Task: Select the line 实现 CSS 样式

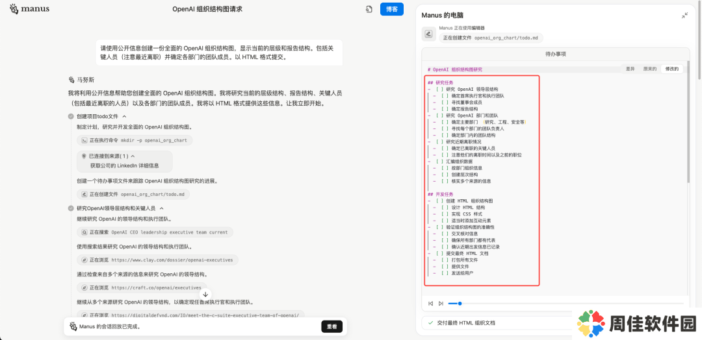Action: (468, 214)
